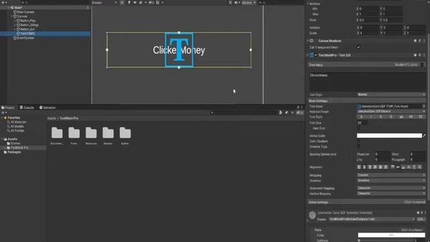Viewport: 430px width, 242px height.
Task: Toggle scene audio icon
Action: click(134, 3)
